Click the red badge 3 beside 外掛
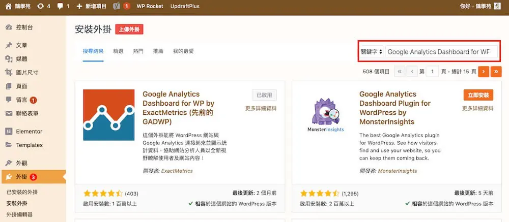509x222 pixels. (x=34, y=177)
